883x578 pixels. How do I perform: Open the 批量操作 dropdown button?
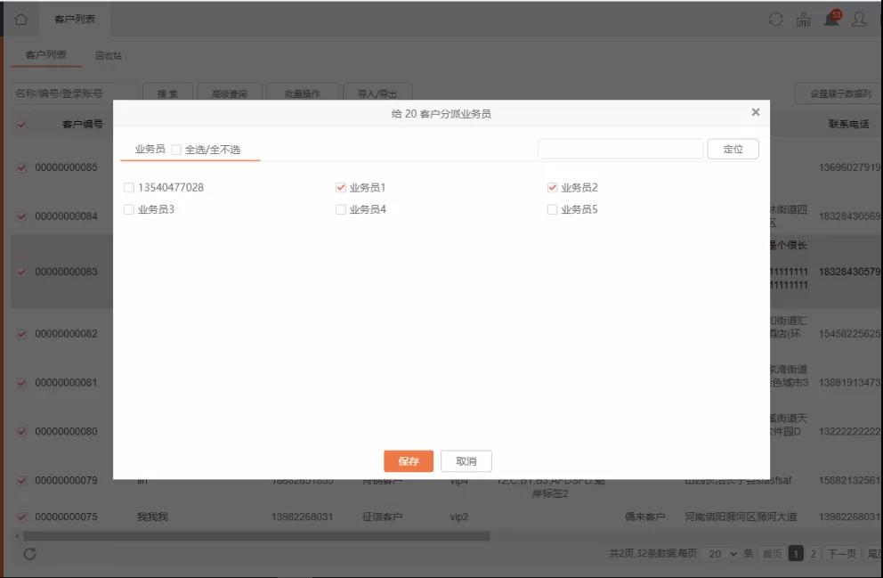click(x=303, y=94)
